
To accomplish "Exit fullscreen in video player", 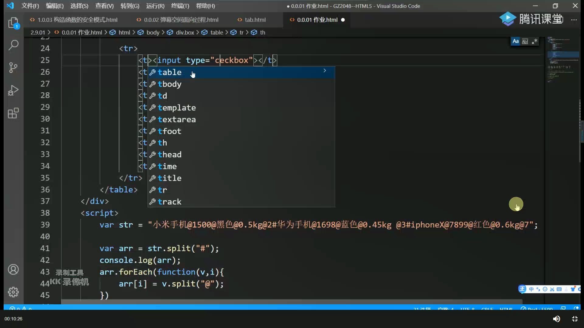I will coord(575,319).
